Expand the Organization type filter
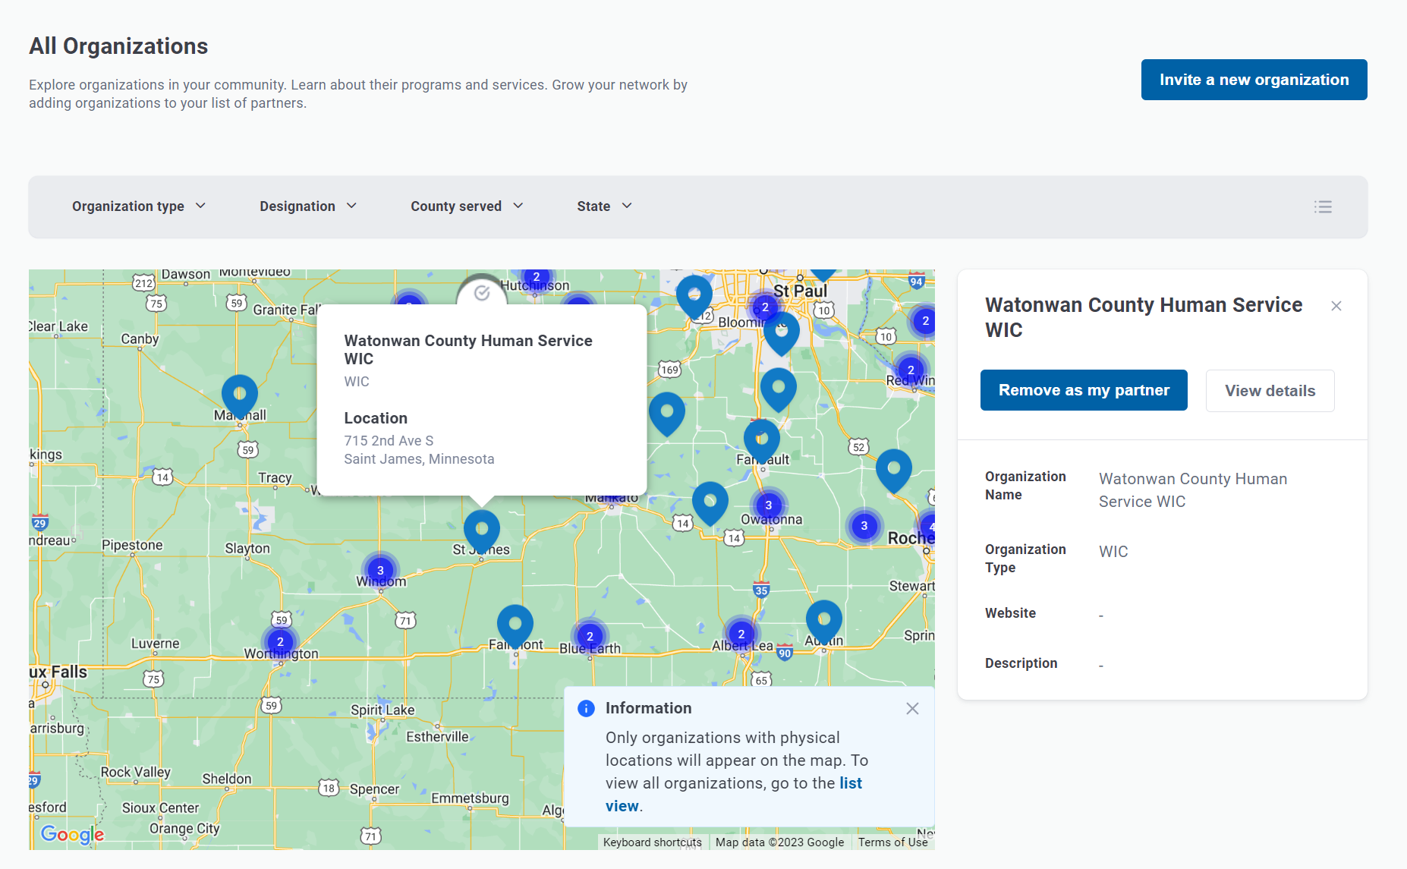 138,206
